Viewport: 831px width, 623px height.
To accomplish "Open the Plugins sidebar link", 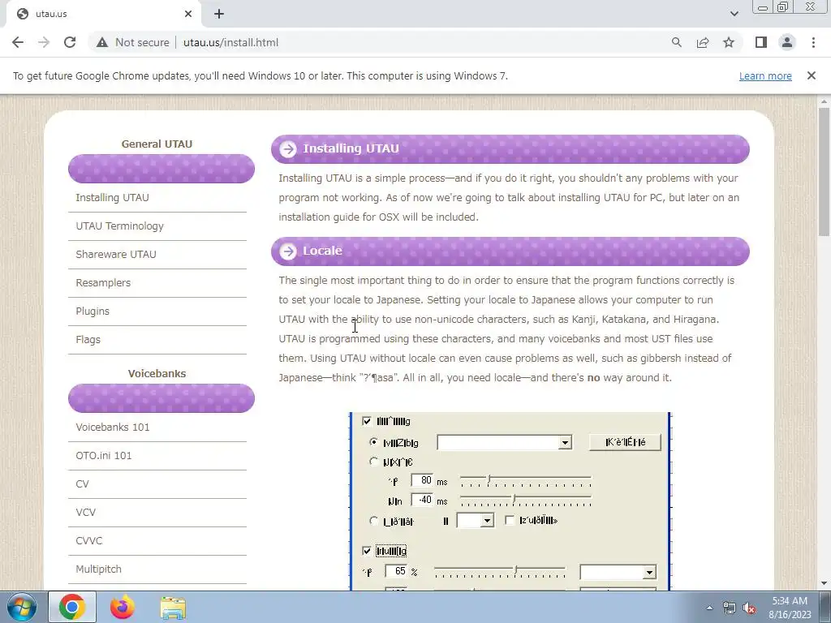I will click(93, 311).
